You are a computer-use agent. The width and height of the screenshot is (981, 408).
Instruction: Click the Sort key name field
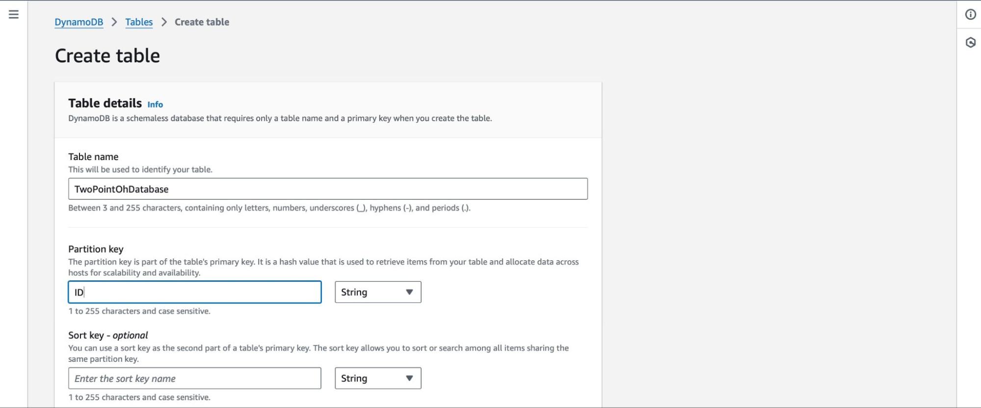pyautogui.click(x=195, y=379)
